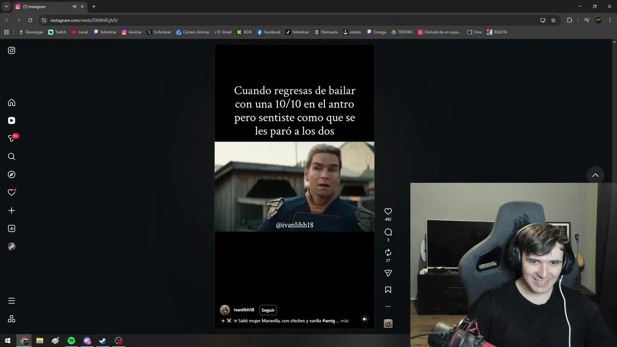The height and width of the screenshot is (347, 617).
Task: Open Gmail bookmark
Action: pos(223,32)
